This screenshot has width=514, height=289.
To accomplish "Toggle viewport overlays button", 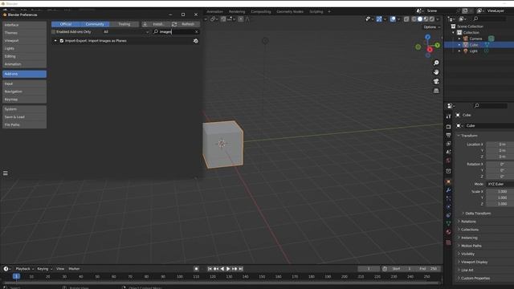I will coord(393,19).
